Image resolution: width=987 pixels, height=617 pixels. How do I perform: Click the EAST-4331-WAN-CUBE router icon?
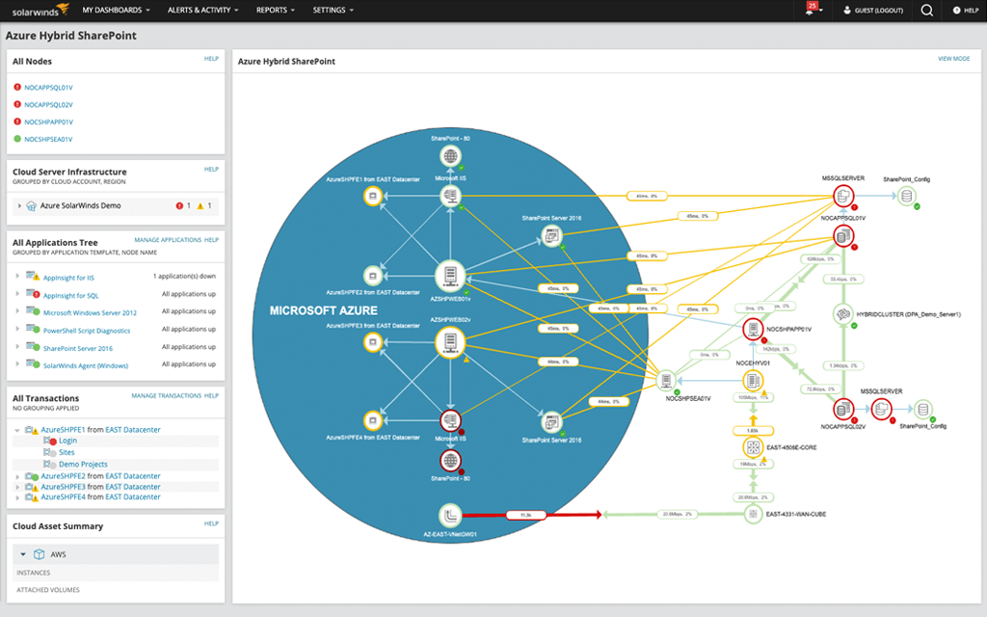coord(754,515)
